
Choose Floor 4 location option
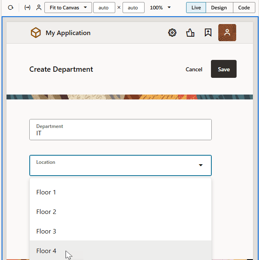pos(121,251)
